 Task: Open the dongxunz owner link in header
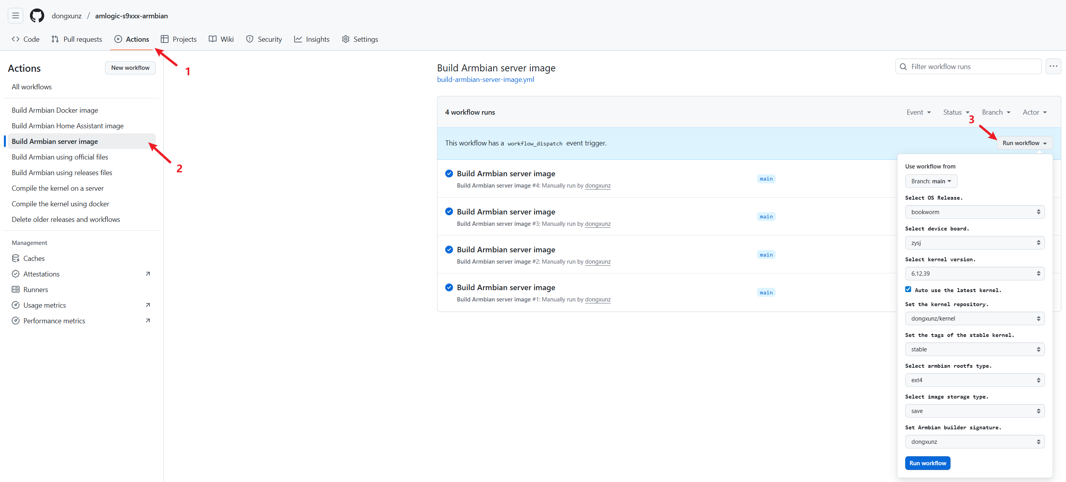pyautogui.click(x=67, y=16)
